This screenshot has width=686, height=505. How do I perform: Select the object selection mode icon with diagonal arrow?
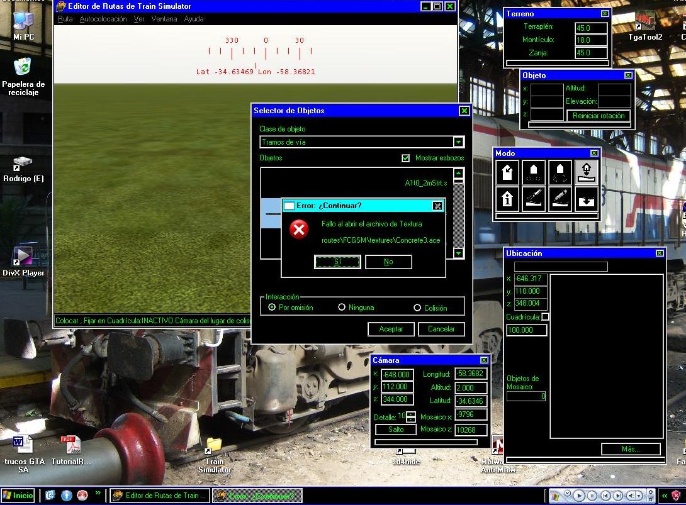(507, 172)
